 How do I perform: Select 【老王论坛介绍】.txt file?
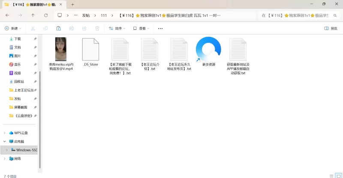(150, 54)
